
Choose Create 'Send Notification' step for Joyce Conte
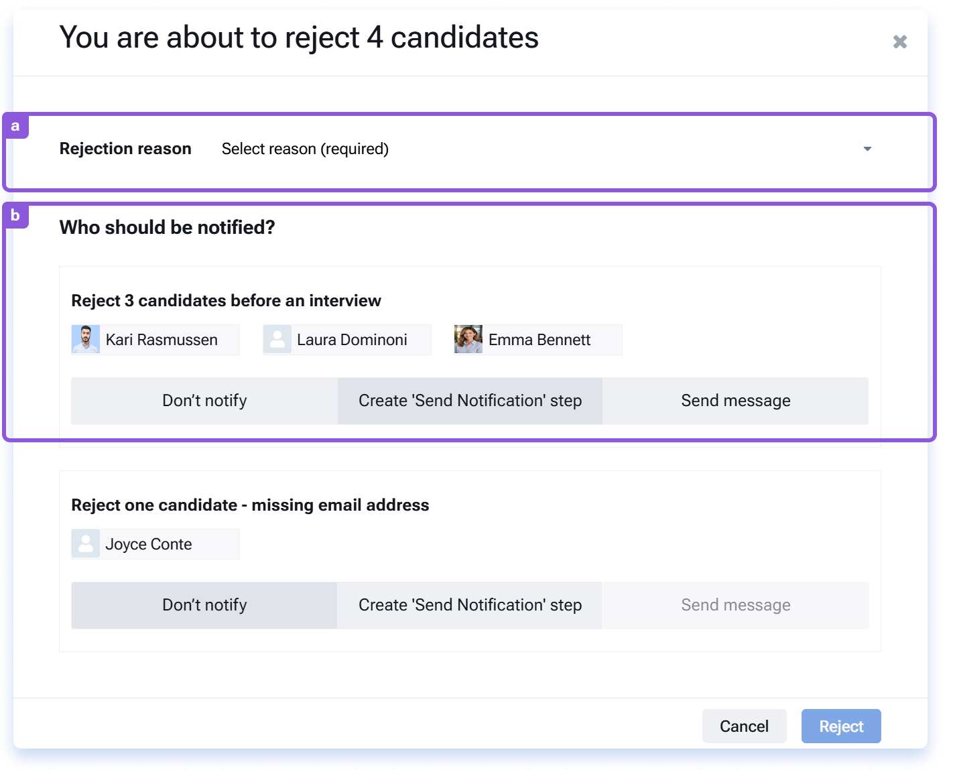pyautogui.click(x=470, y=605)
